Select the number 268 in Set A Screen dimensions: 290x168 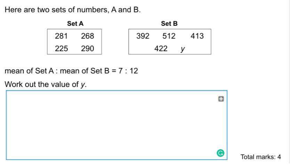88,36
